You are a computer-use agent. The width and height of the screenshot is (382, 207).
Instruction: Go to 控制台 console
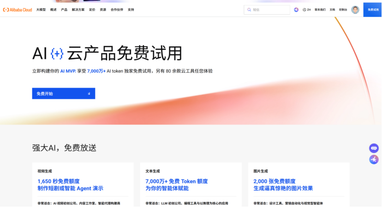[343, 10]
